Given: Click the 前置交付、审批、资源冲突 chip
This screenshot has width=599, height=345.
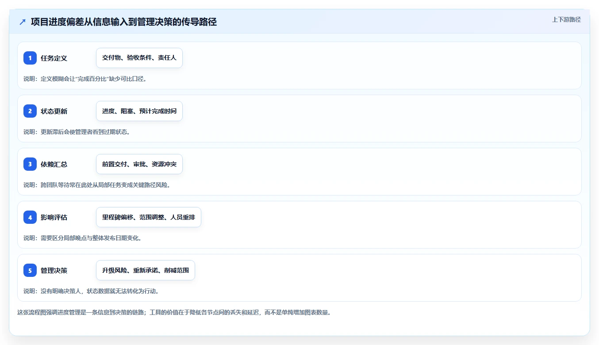Looking at the screenshot, I should pyautogui.click(x=139, y=164).
